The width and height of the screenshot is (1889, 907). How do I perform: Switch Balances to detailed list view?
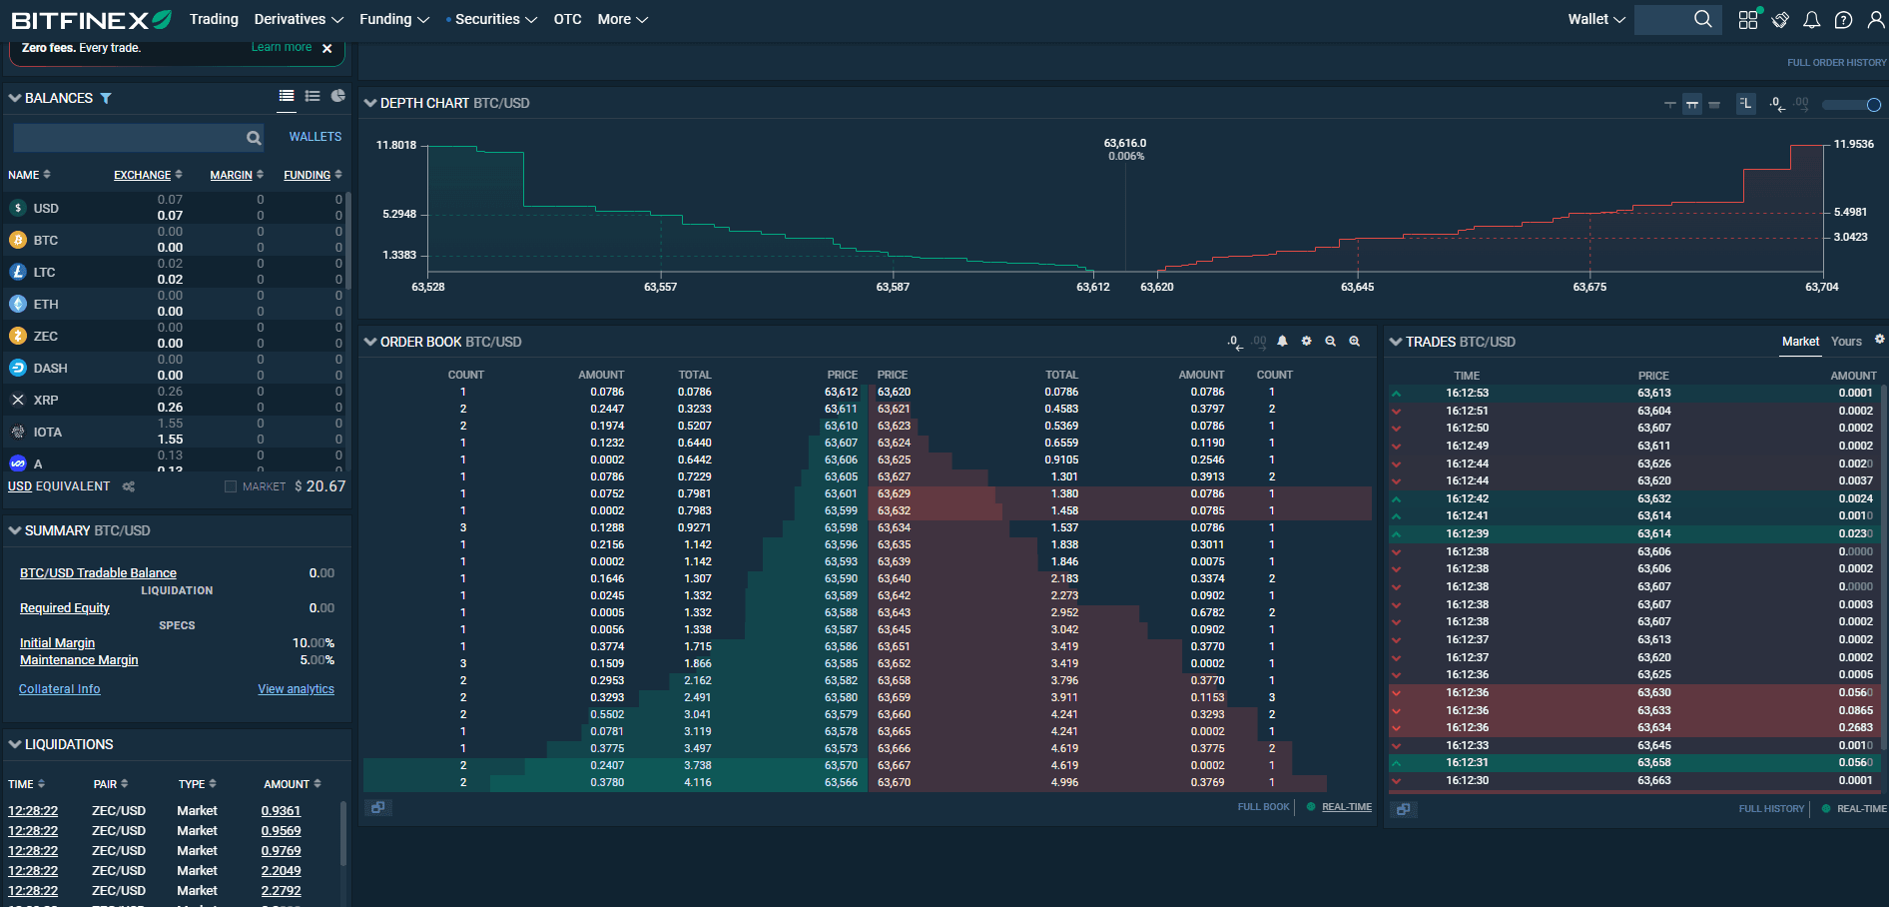(x=313, y=96)
